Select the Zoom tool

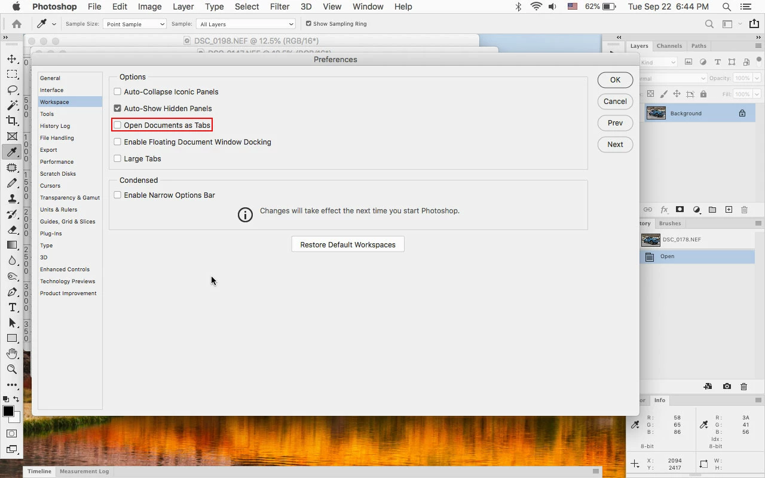click(11, 369)
